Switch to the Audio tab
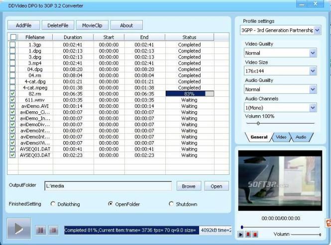Screen dimensions: 331x245 [x=301, y=137]
